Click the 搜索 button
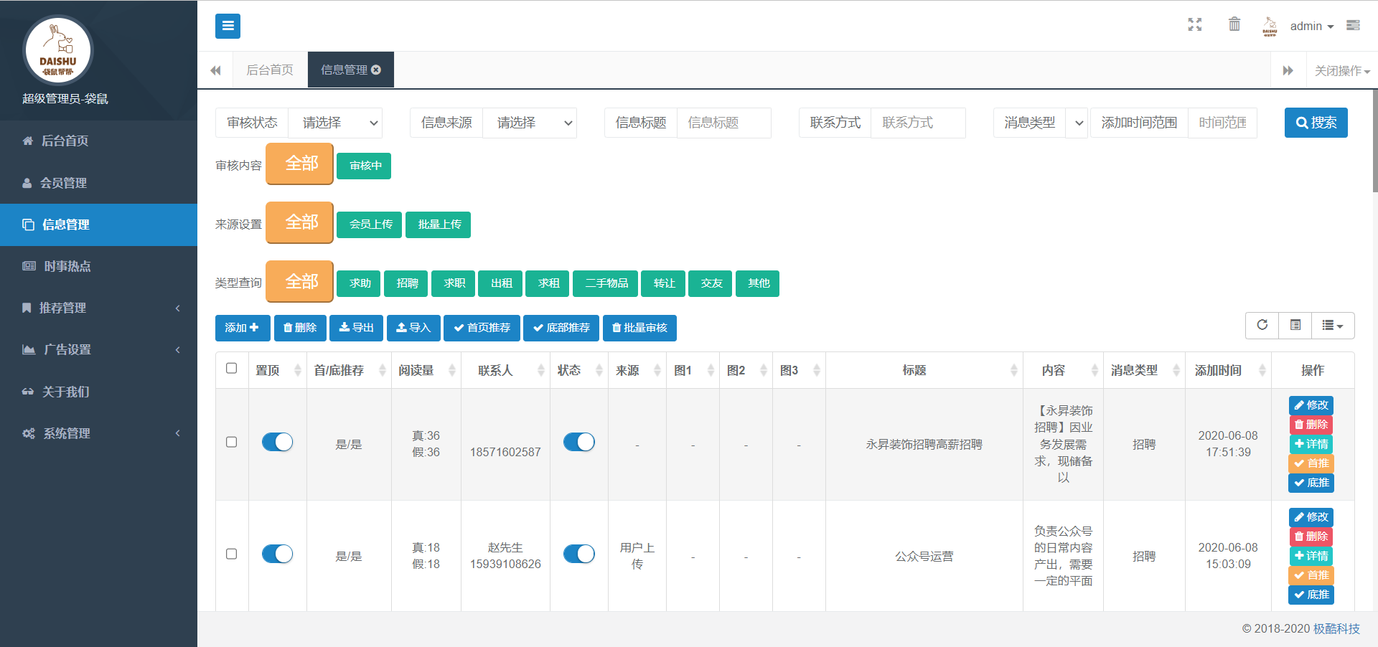Image resolution: width=1378 pixels, height=647 pixels. click(x=1316, y=123)
